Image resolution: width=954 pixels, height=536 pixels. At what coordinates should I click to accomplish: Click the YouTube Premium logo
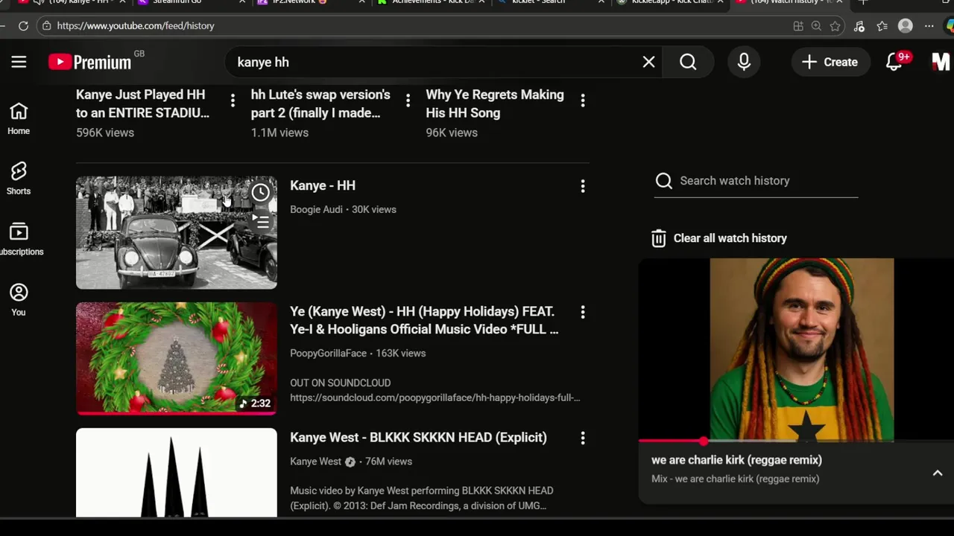(x=90, y=63)
